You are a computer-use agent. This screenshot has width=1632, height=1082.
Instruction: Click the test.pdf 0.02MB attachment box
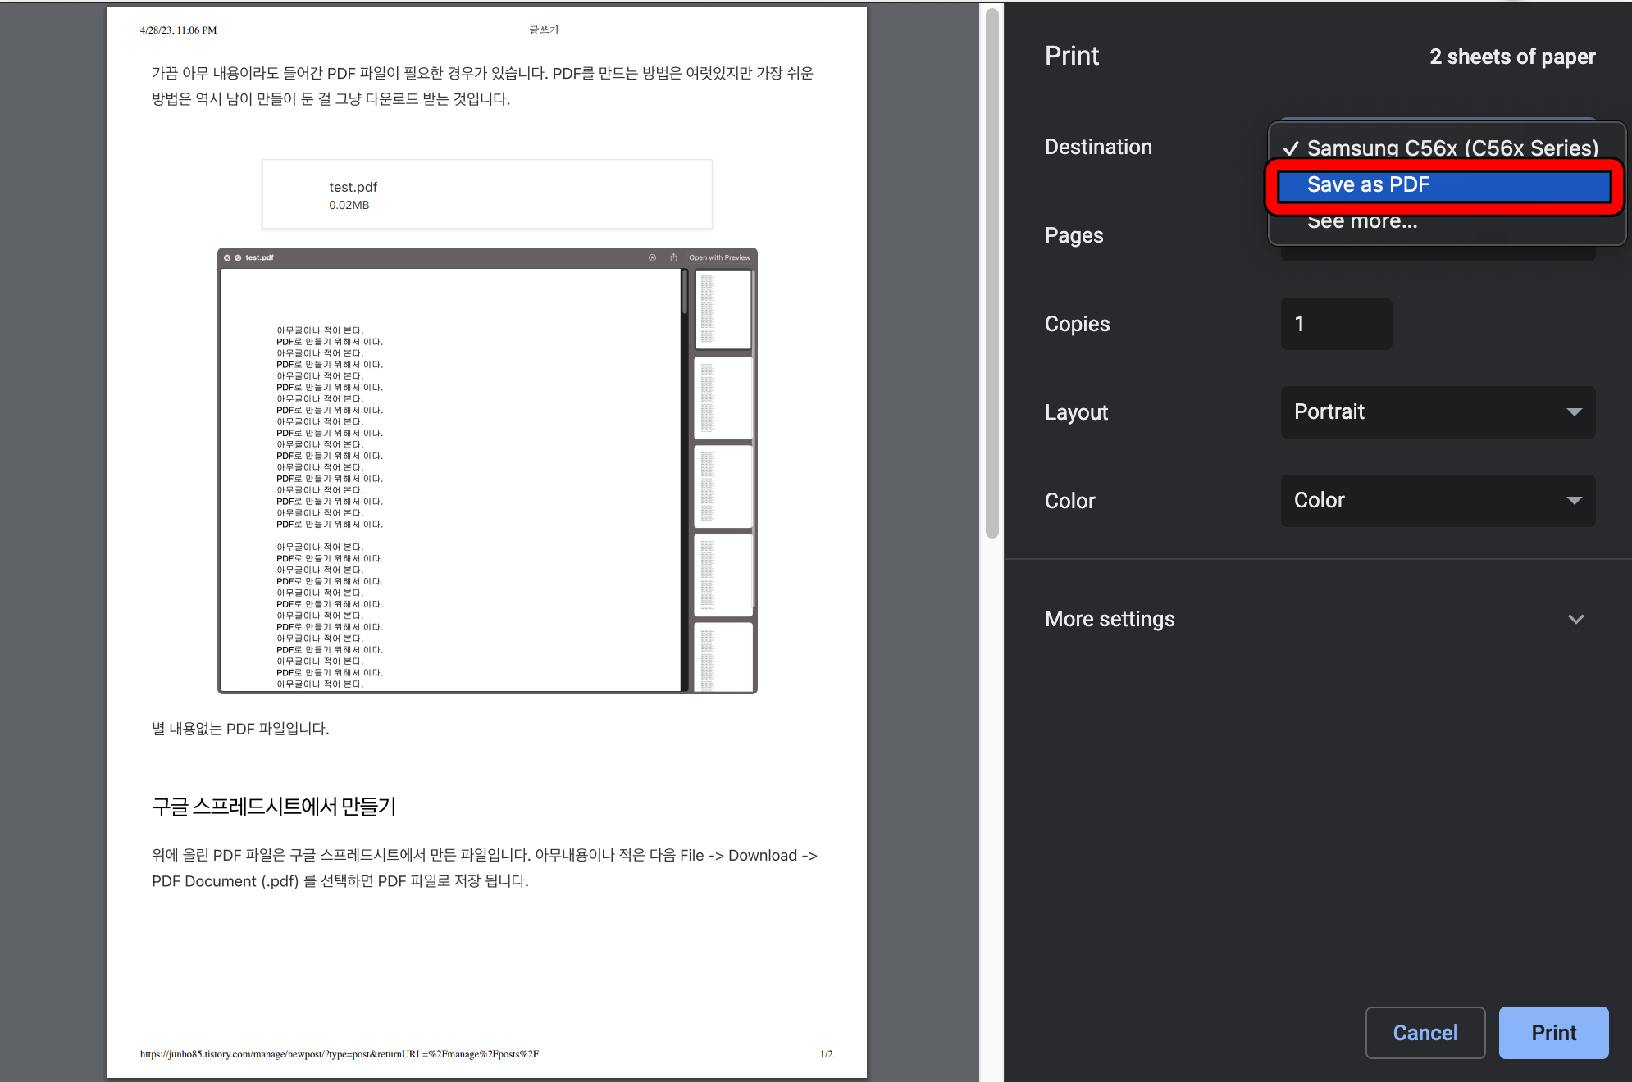click(x=487, y=195)
